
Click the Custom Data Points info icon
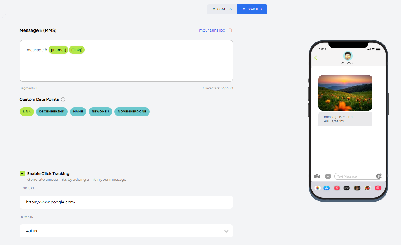click(63, 99)
